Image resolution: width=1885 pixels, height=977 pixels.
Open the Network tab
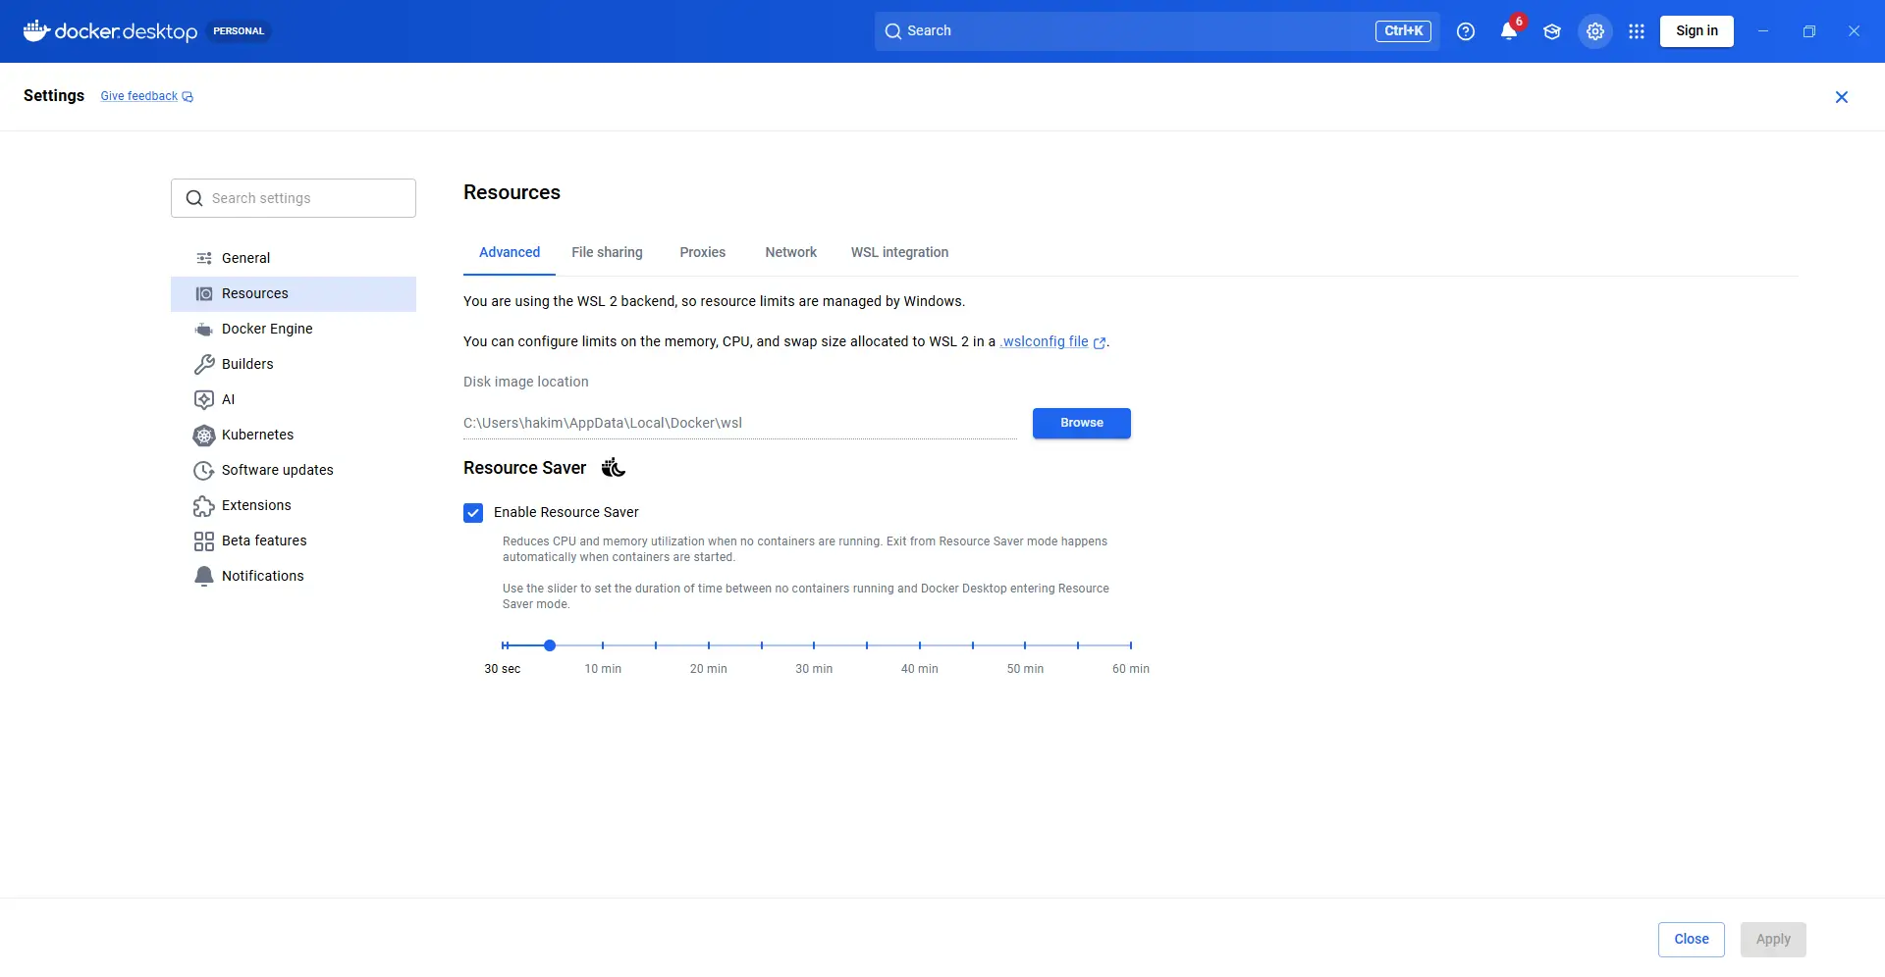click(x=791, y=252)
